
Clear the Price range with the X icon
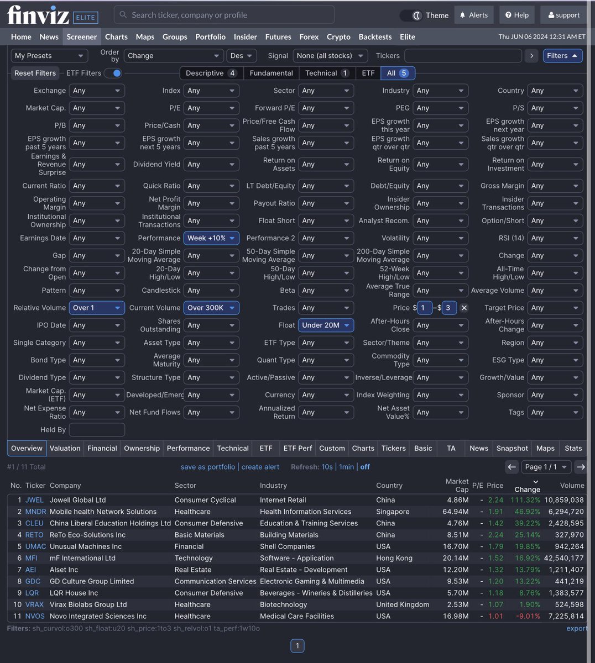click(464, 308)
